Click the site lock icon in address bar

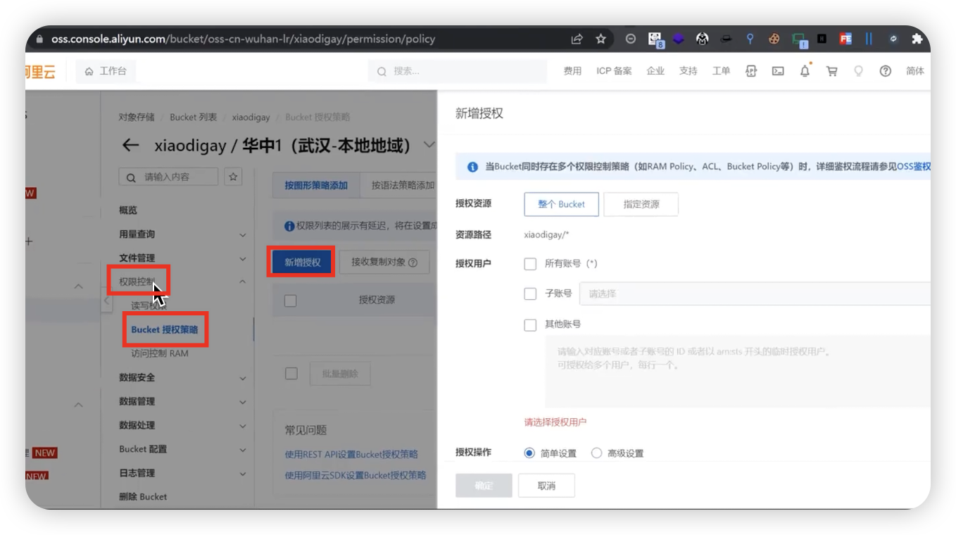[39, 39]
